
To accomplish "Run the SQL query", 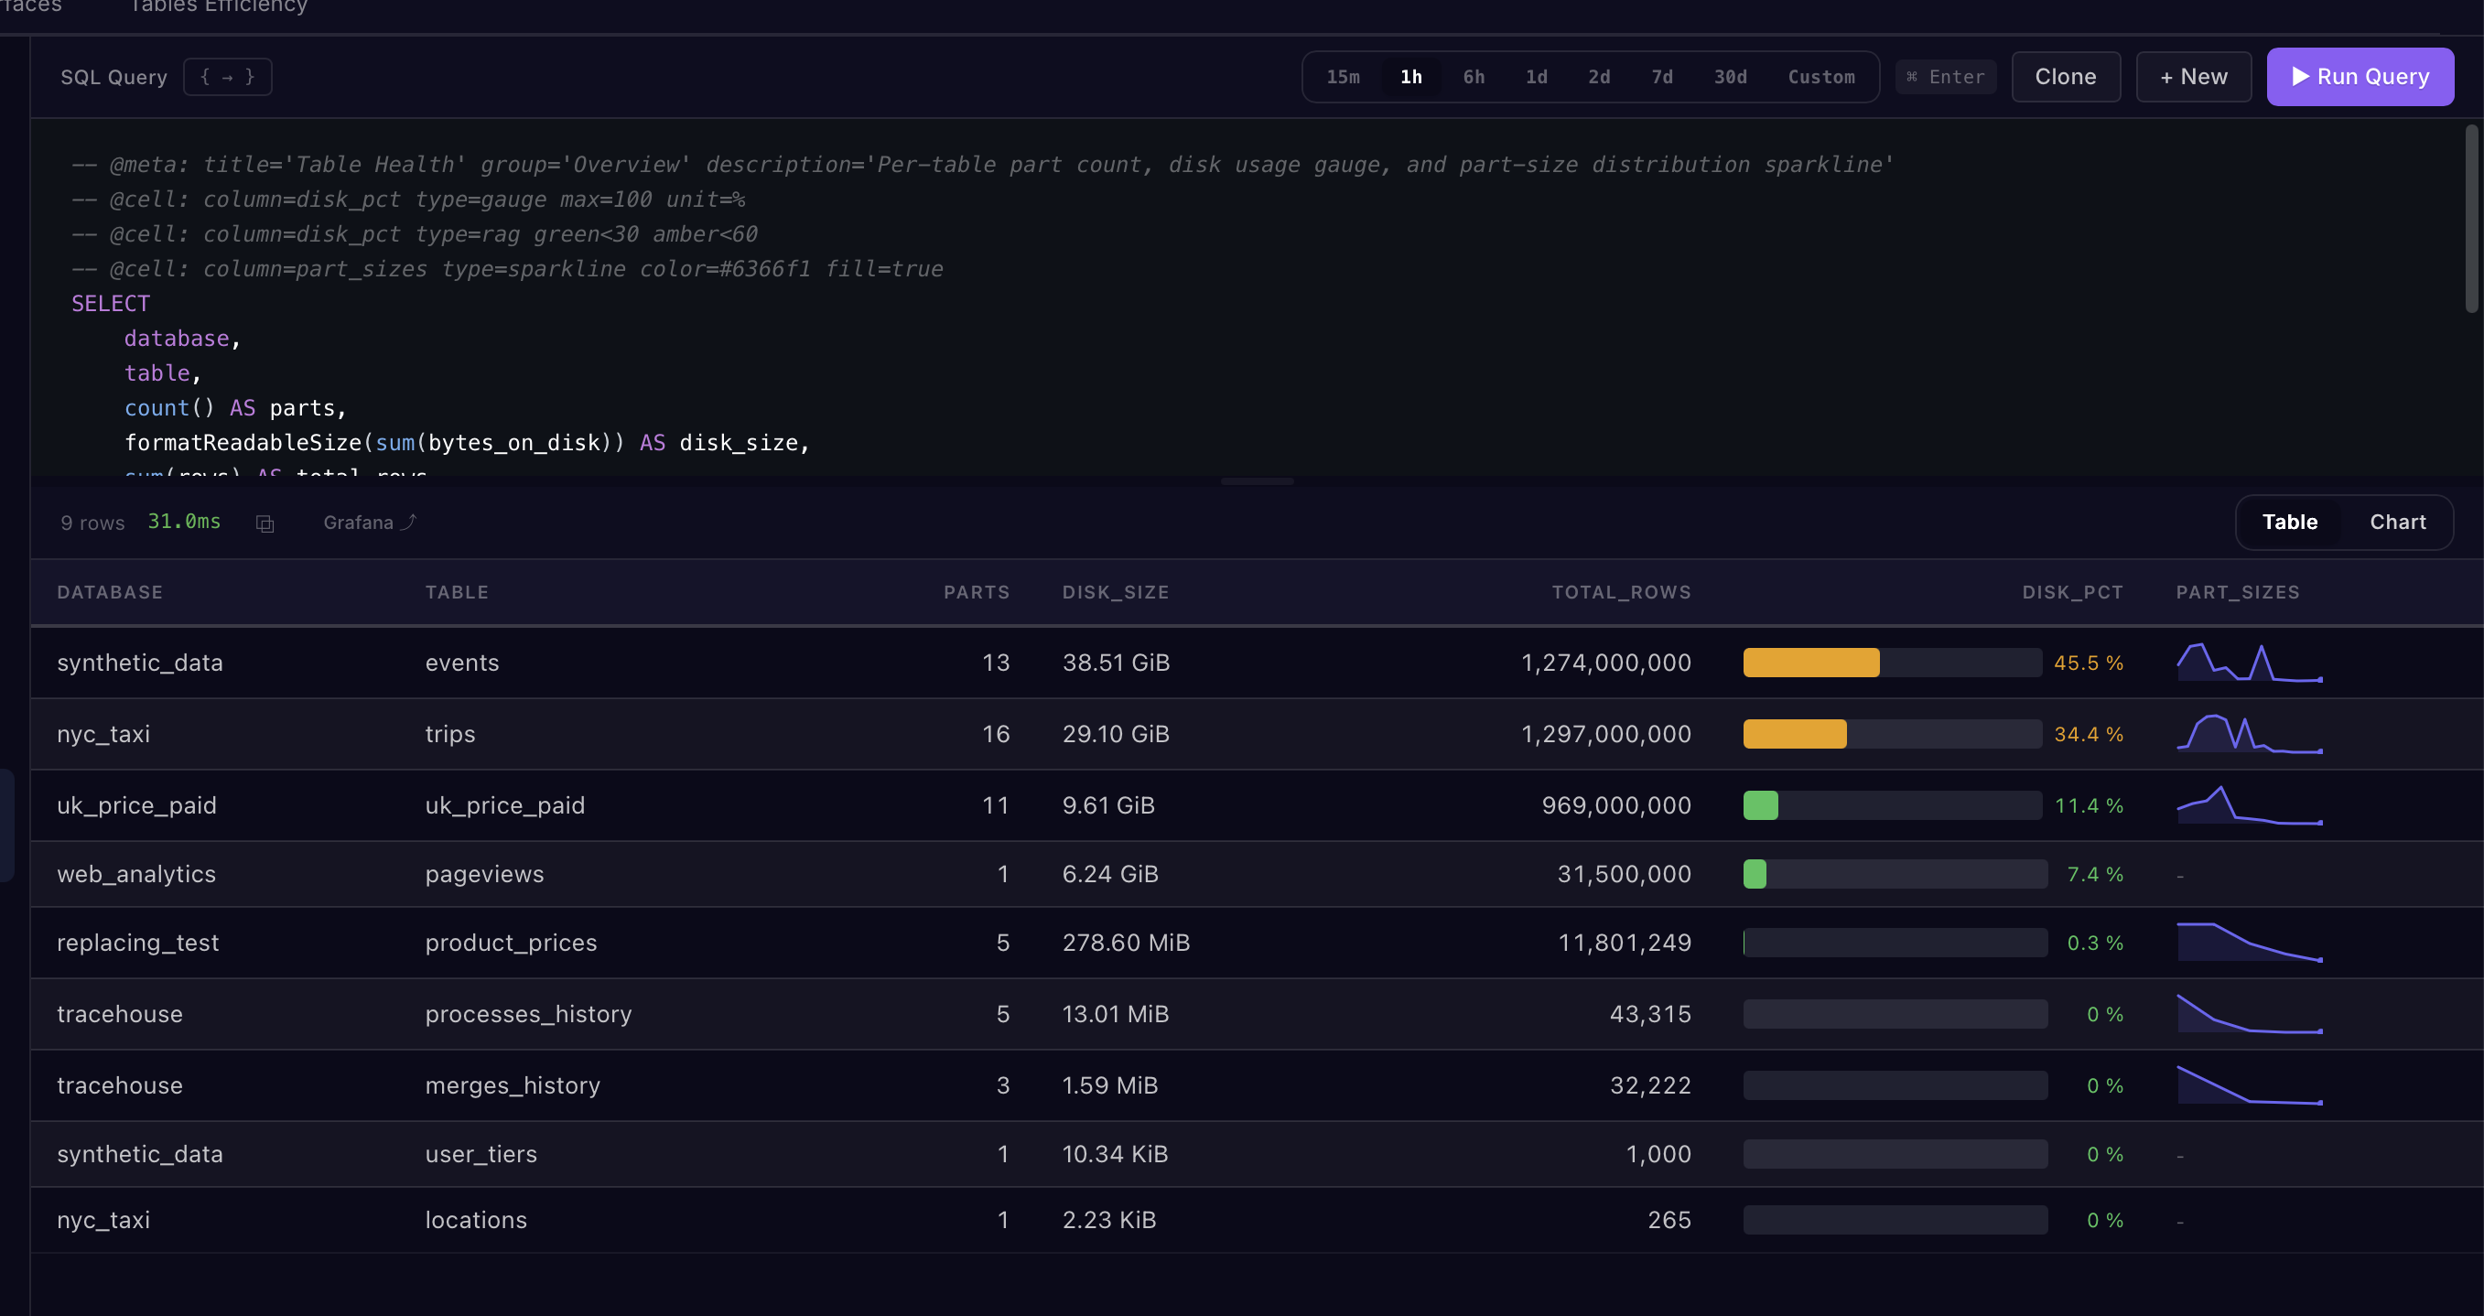I will 2360,77.
